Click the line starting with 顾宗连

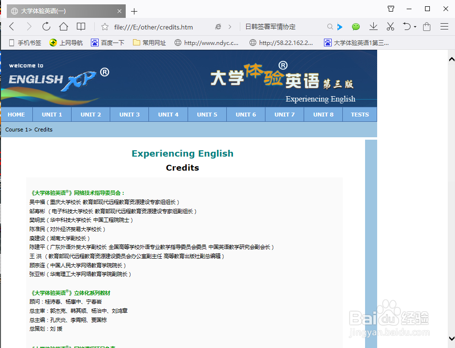coord(78,265)
